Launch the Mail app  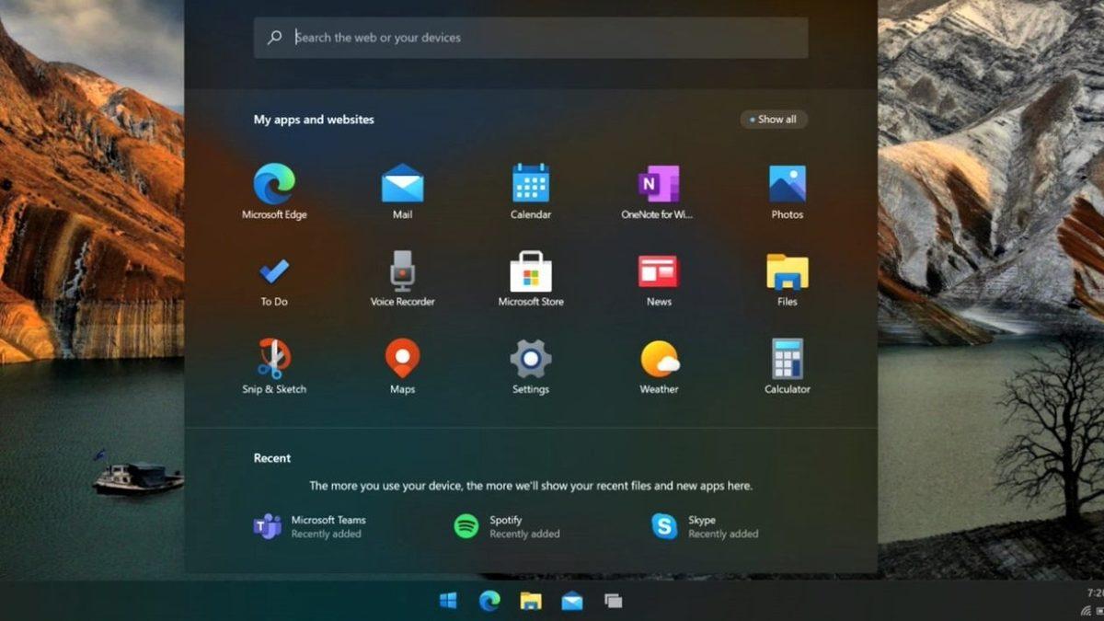[401, 184]
